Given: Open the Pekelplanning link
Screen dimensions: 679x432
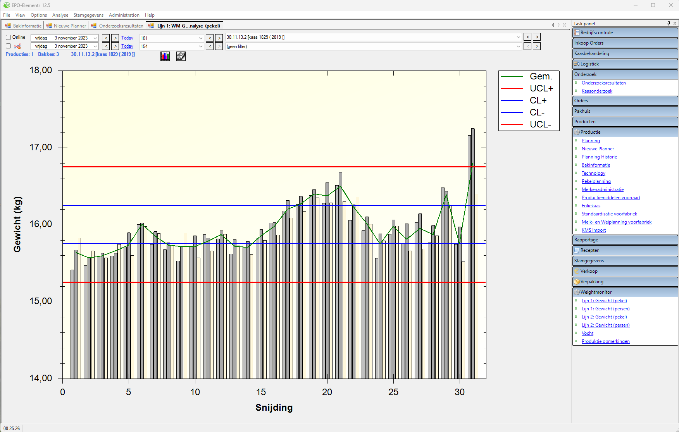Looking at the screenshot, I should [596, 181].
